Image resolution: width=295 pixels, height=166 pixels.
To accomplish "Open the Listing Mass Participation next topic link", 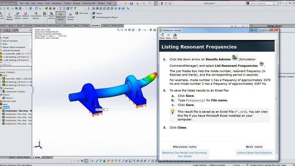I will click(x=254, y=153).
